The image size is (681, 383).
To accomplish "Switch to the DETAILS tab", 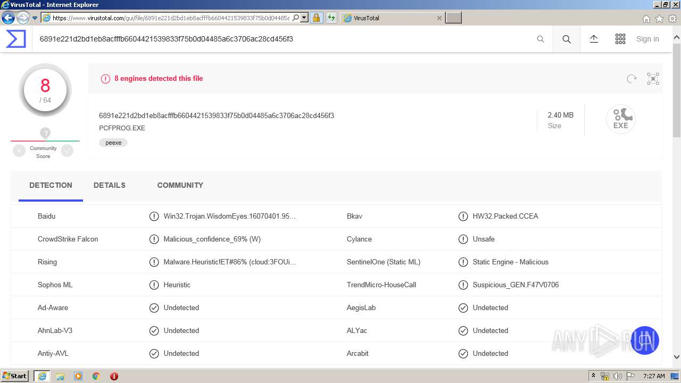I will point(110,185).
